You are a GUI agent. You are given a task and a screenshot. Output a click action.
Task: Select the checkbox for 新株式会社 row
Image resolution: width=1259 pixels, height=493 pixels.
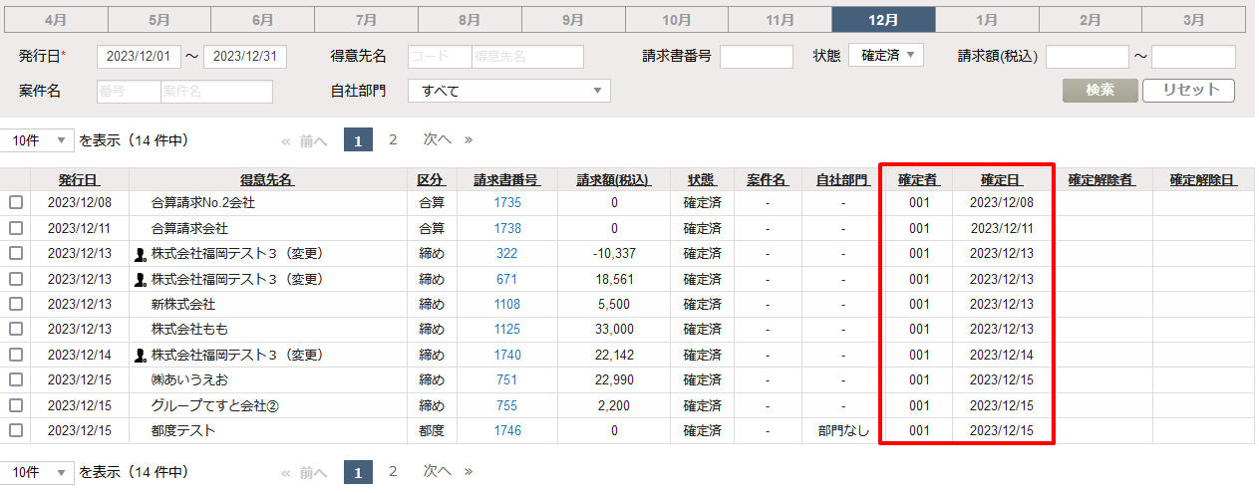click(15, 304)
